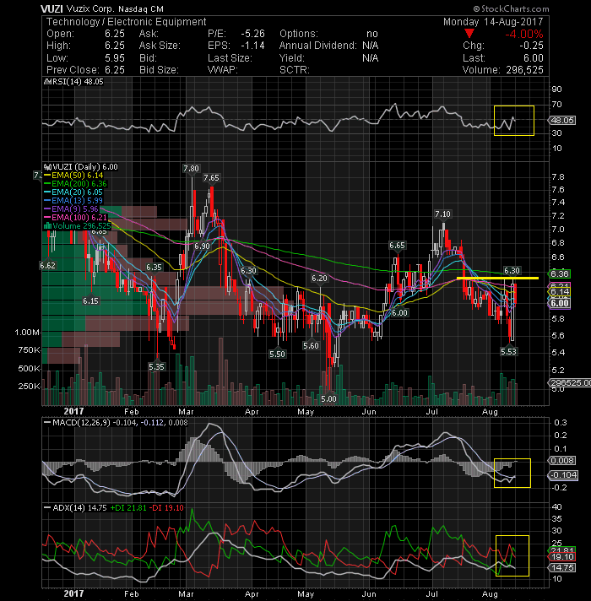Screen dimensions: 591x601
Task: Click the Monday 14-Aug-2017 date
Action: click(x=493, y=22)
